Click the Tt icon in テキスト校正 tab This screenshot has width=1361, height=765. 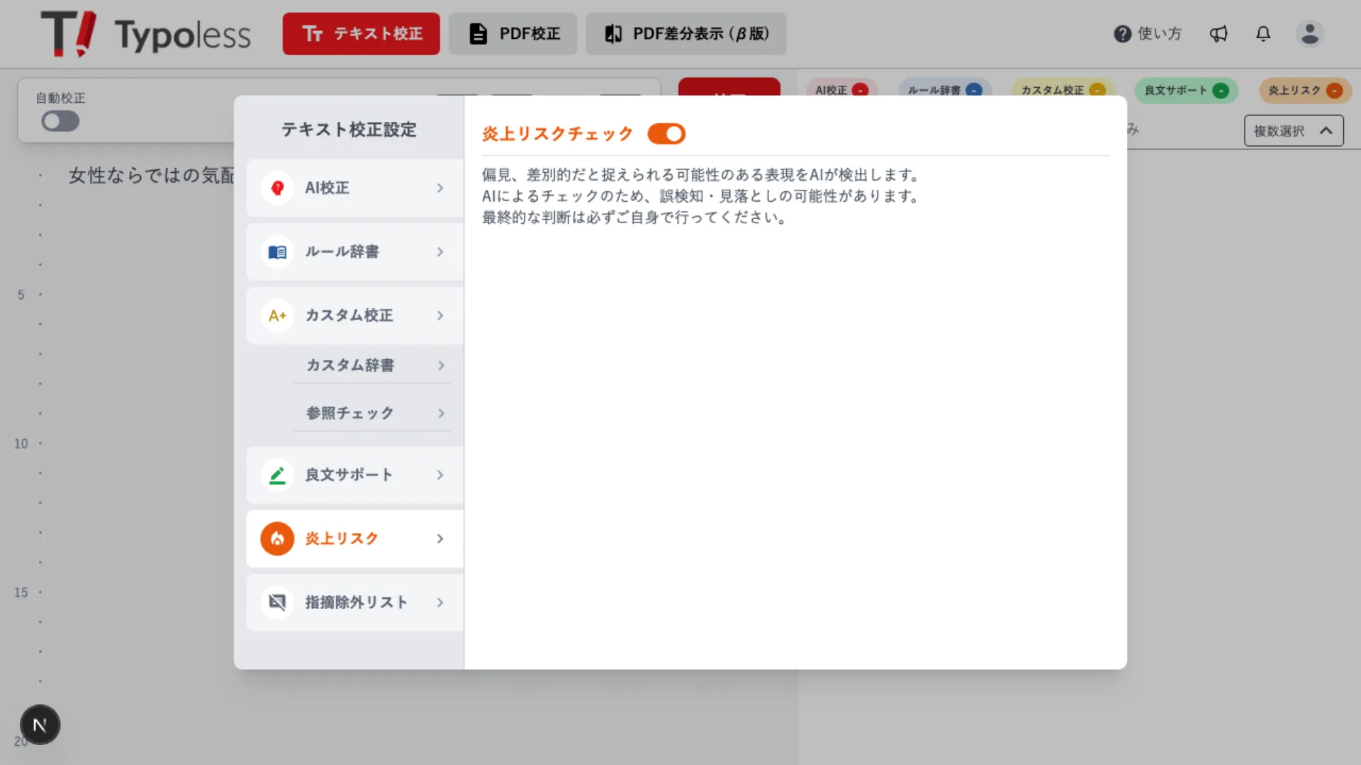coord(313,34)
